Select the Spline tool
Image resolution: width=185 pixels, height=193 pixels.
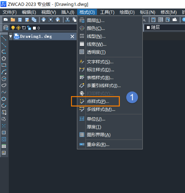(4, 92)
